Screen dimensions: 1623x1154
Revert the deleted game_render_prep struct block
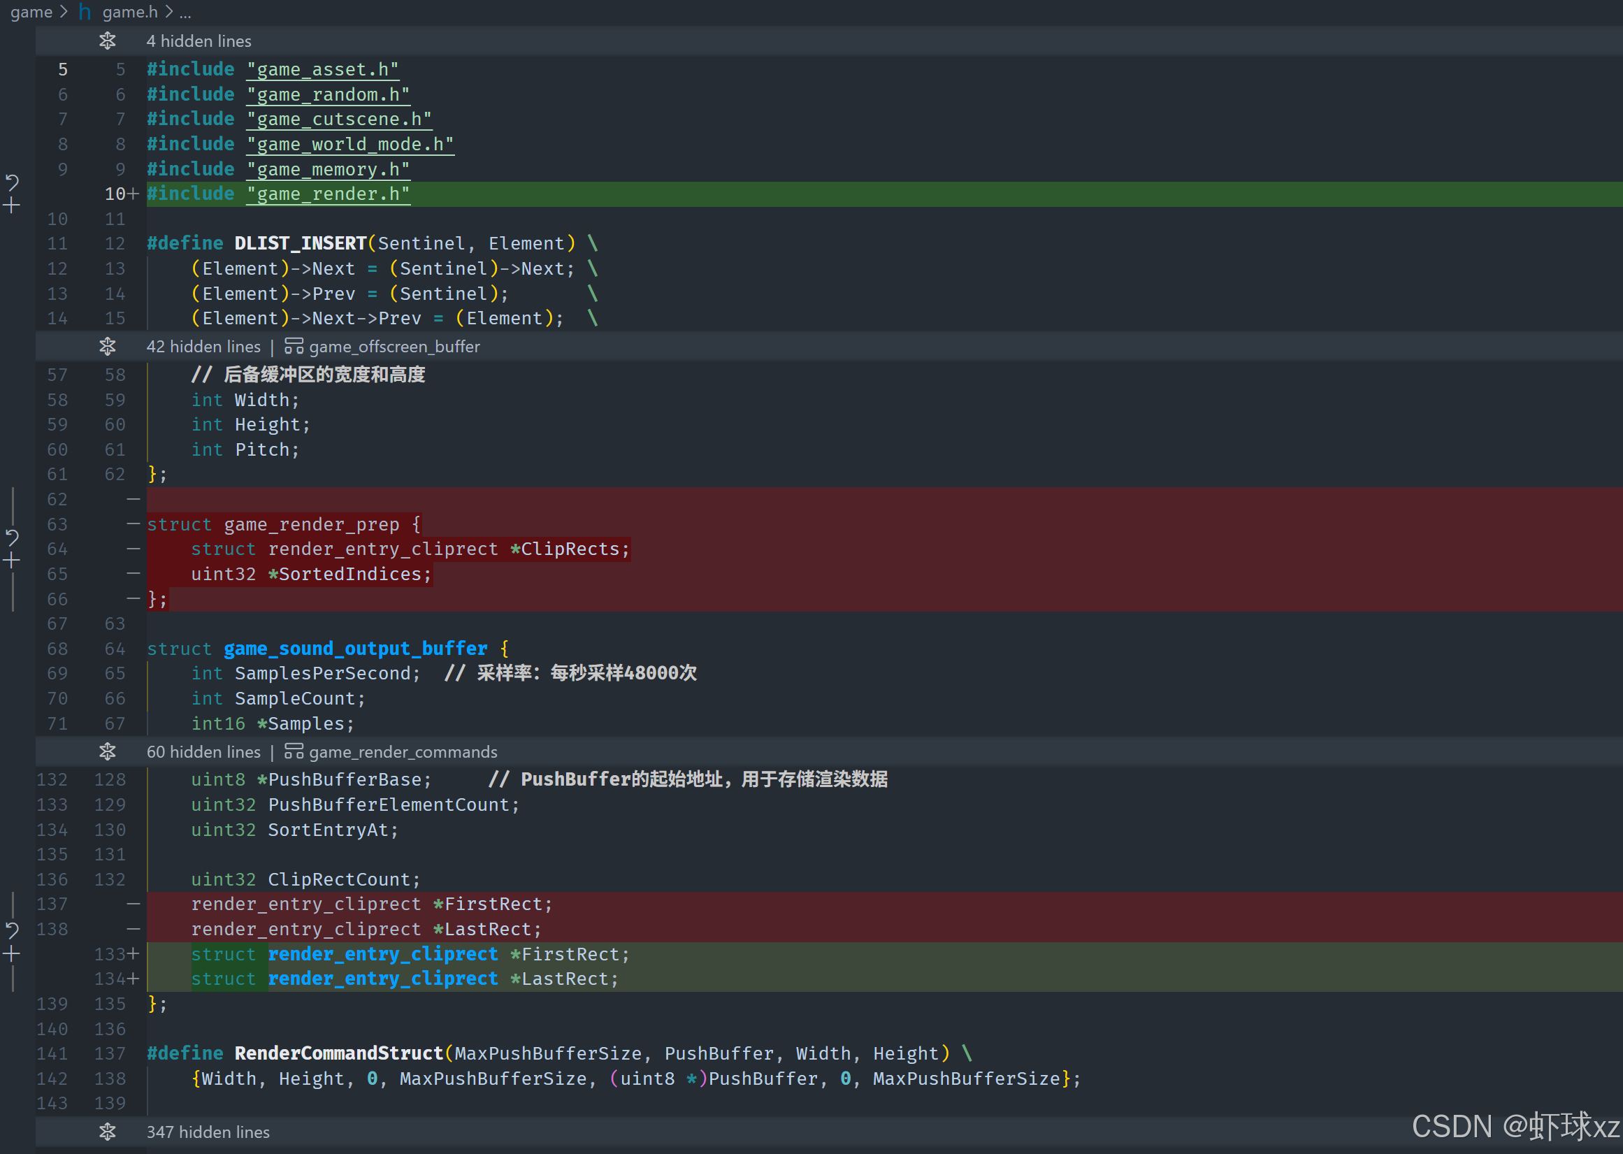12,538
